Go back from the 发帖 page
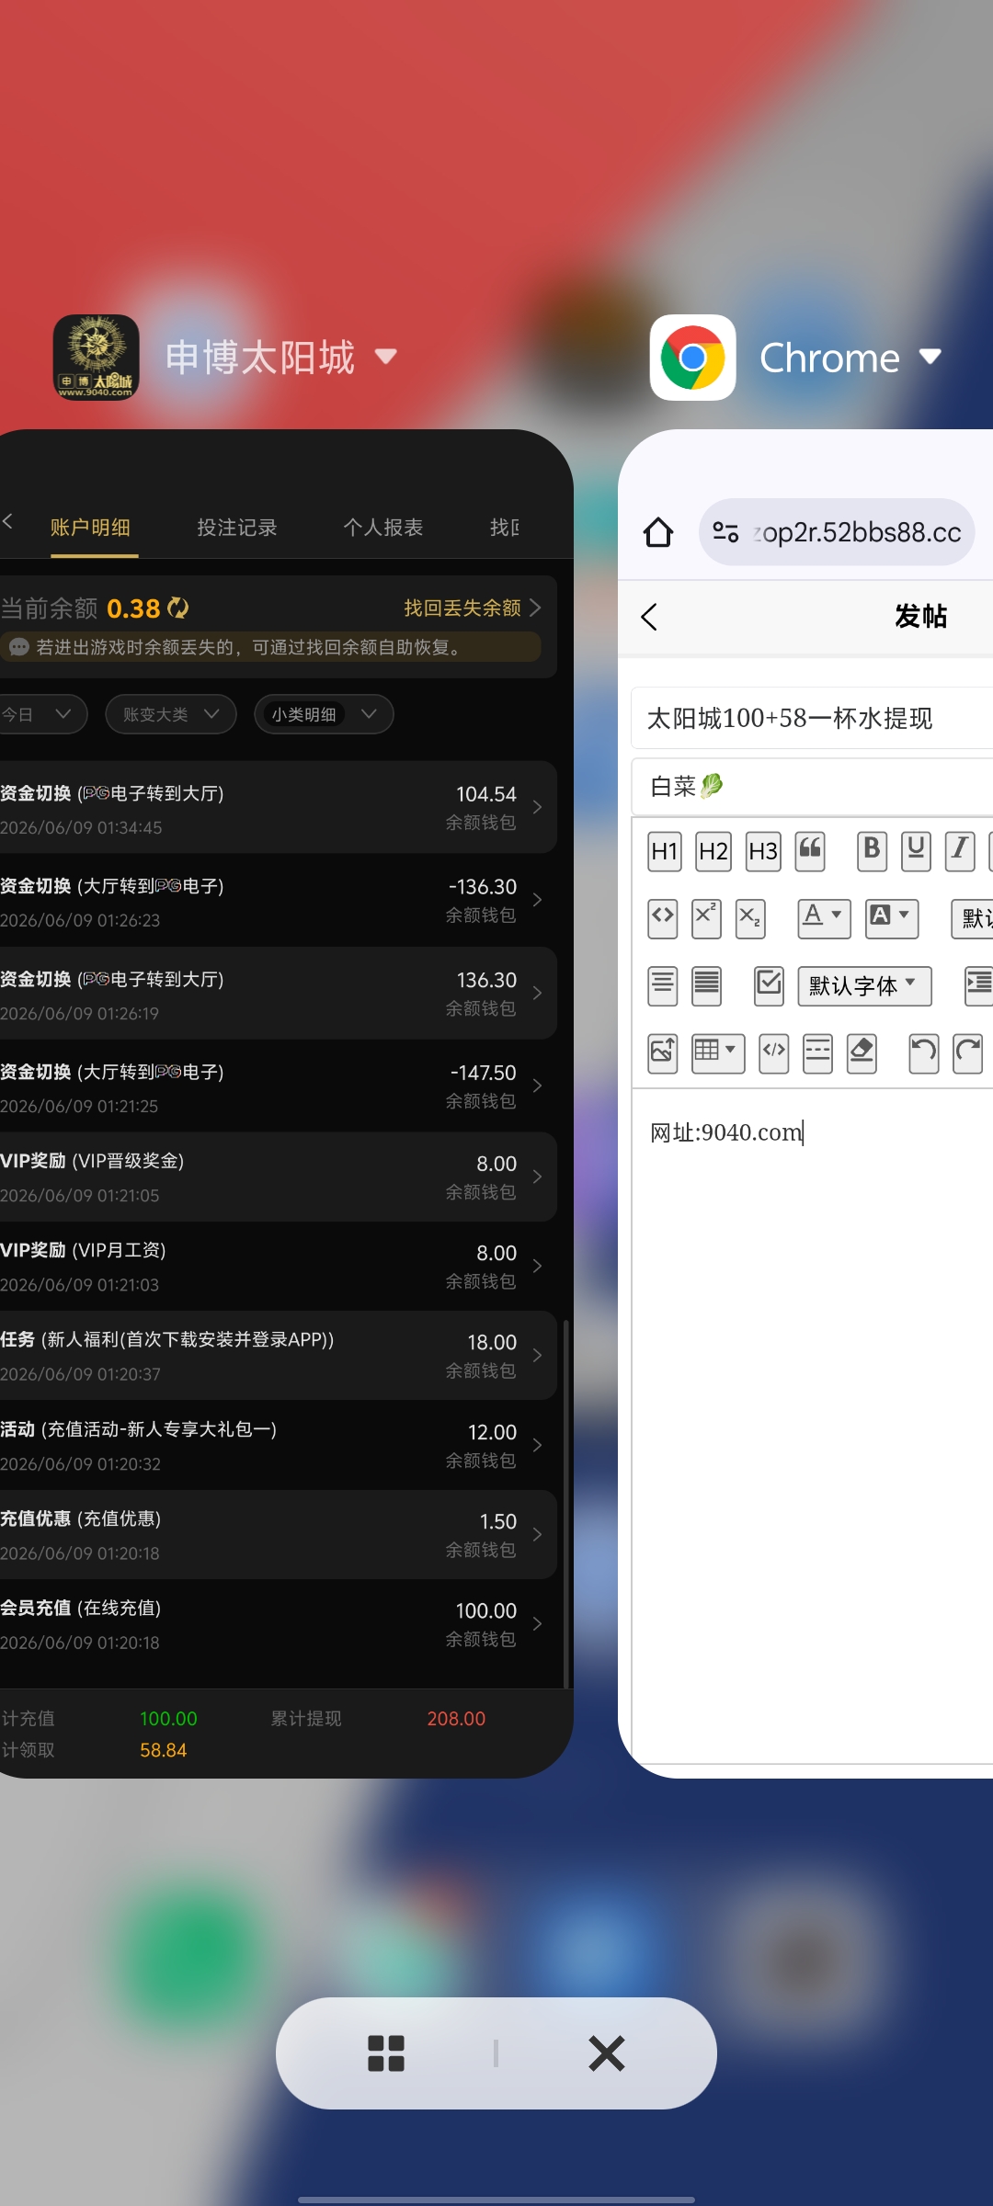 point(649,617)
